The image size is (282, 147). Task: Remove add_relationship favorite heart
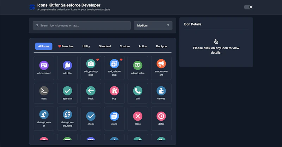[121, 60]
